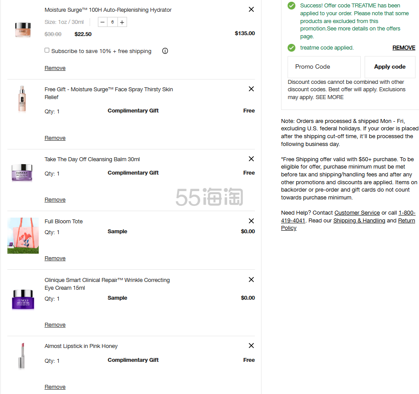Screen dimensions: 419x394
Task: Remove link under Full Bloom Tote
Action: (x=55, y=258)
